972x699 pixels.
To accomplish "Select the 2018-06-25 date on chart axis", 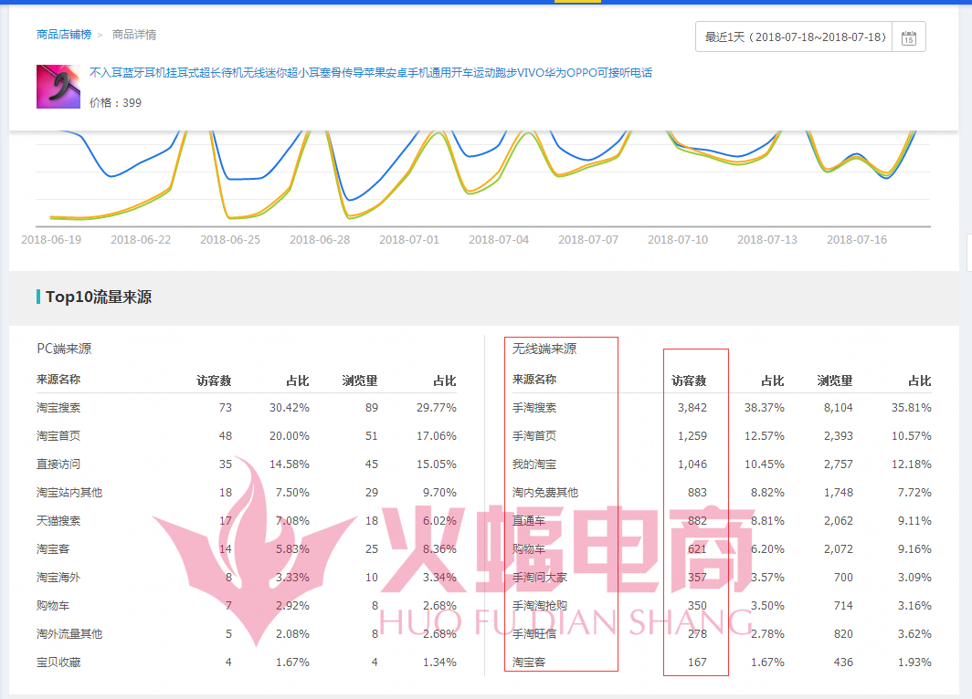I will pos(230,240).
